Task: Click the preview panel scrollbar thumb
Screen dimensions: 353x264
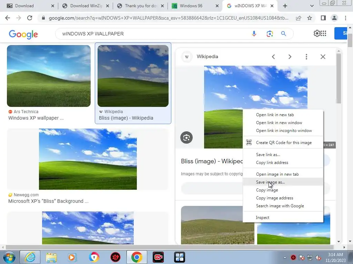Action: tap(339, 79)
